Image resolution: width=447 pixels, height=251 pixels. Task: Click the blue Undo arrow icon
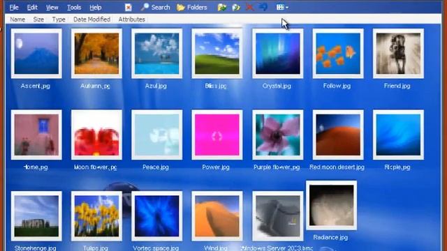click(x=263, y=8)
